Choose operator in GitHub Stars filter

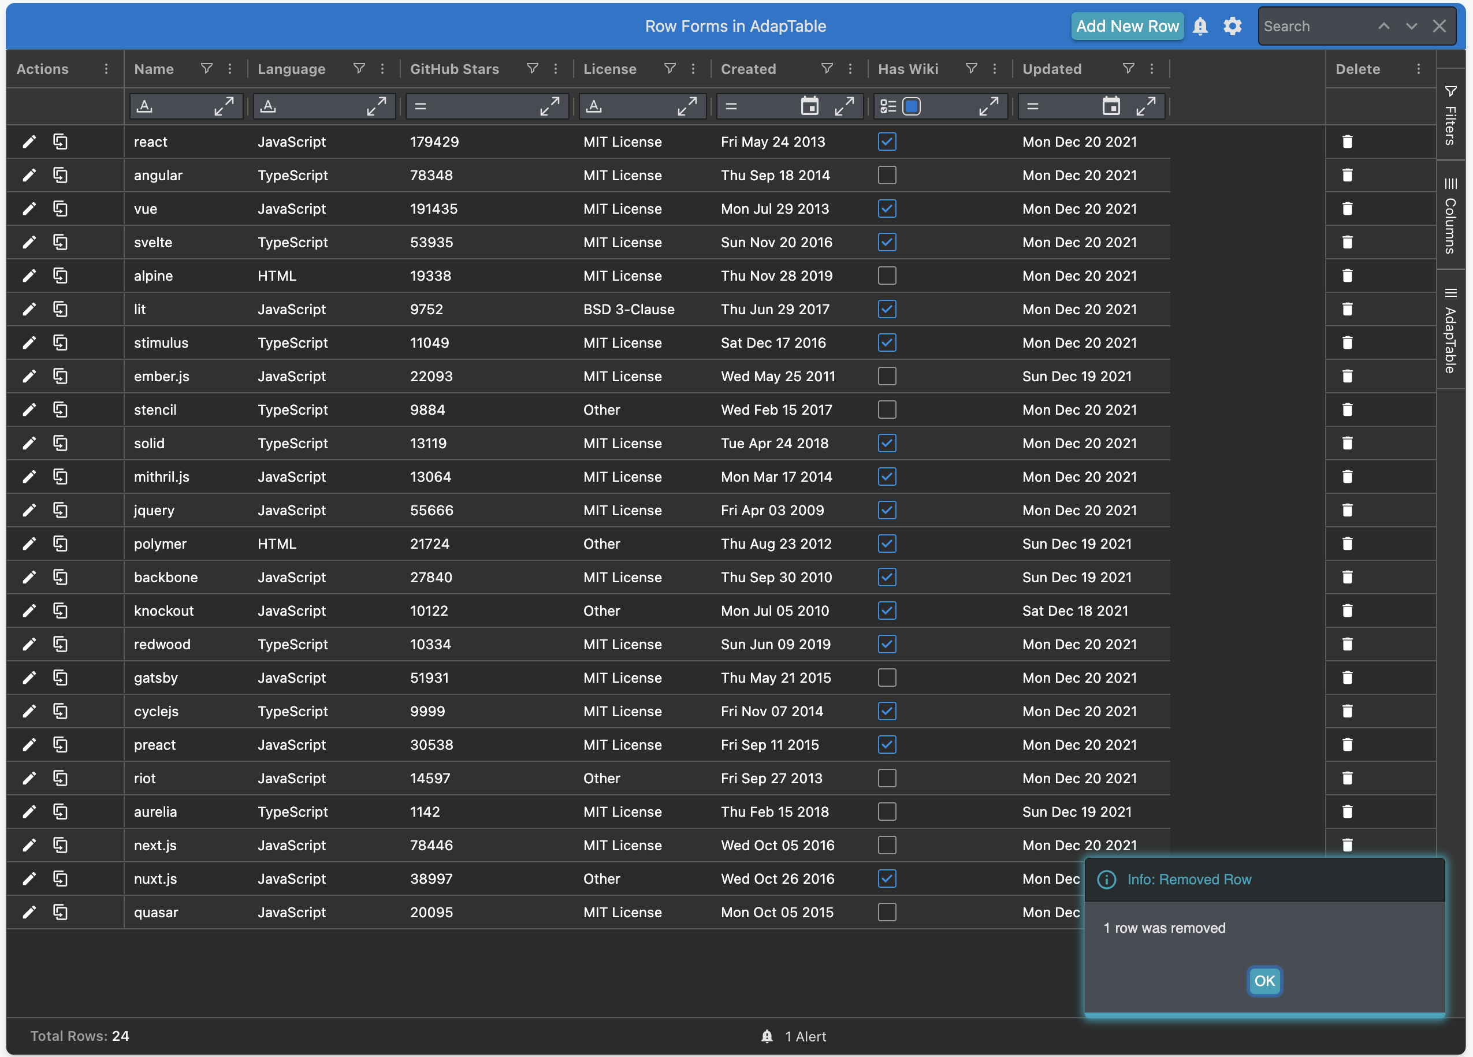(420, 106)
